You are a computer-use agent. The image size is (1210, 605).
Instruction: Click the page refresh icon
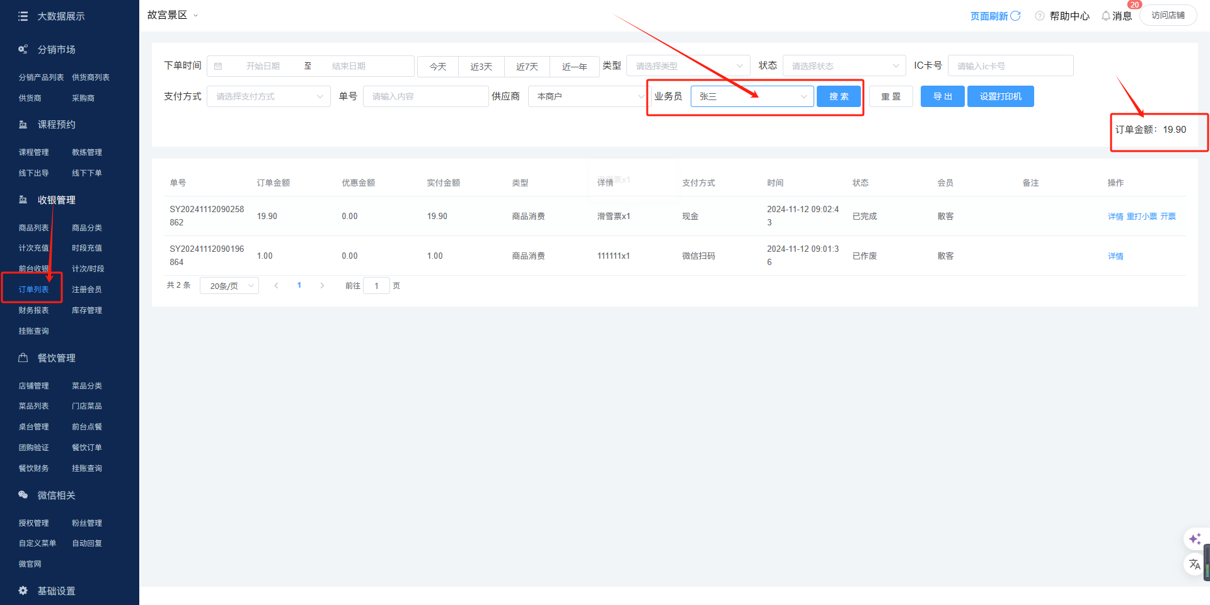click(1015, 16)
